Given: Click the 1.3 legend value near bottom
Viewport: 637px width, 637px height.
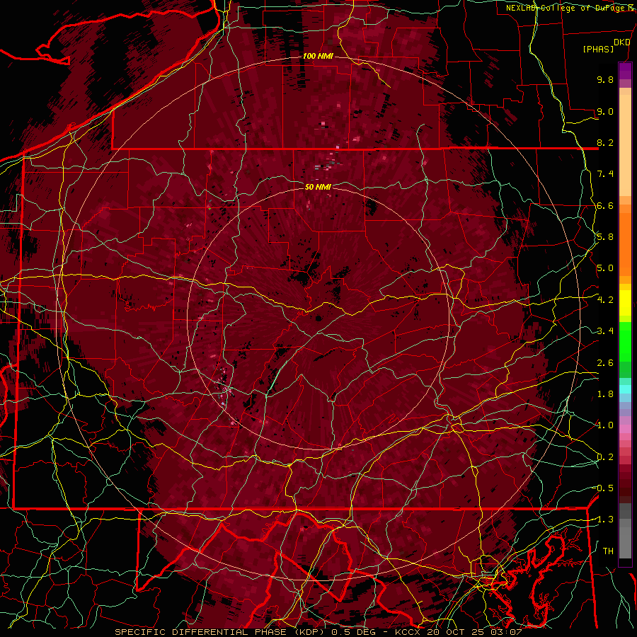Looking at the screenshot, I should coord(604,520).
